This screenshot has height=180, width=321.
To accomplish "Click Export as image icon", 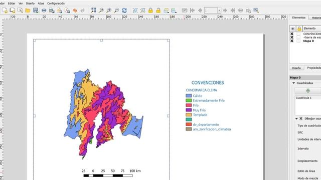I will (x=52, y=10).
